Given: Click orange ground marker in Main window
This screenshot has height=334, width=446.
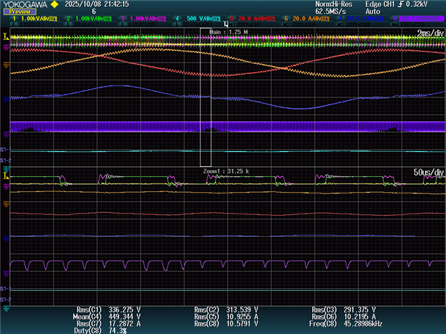Looking at the screenshot, I should [x=6, y=65].
